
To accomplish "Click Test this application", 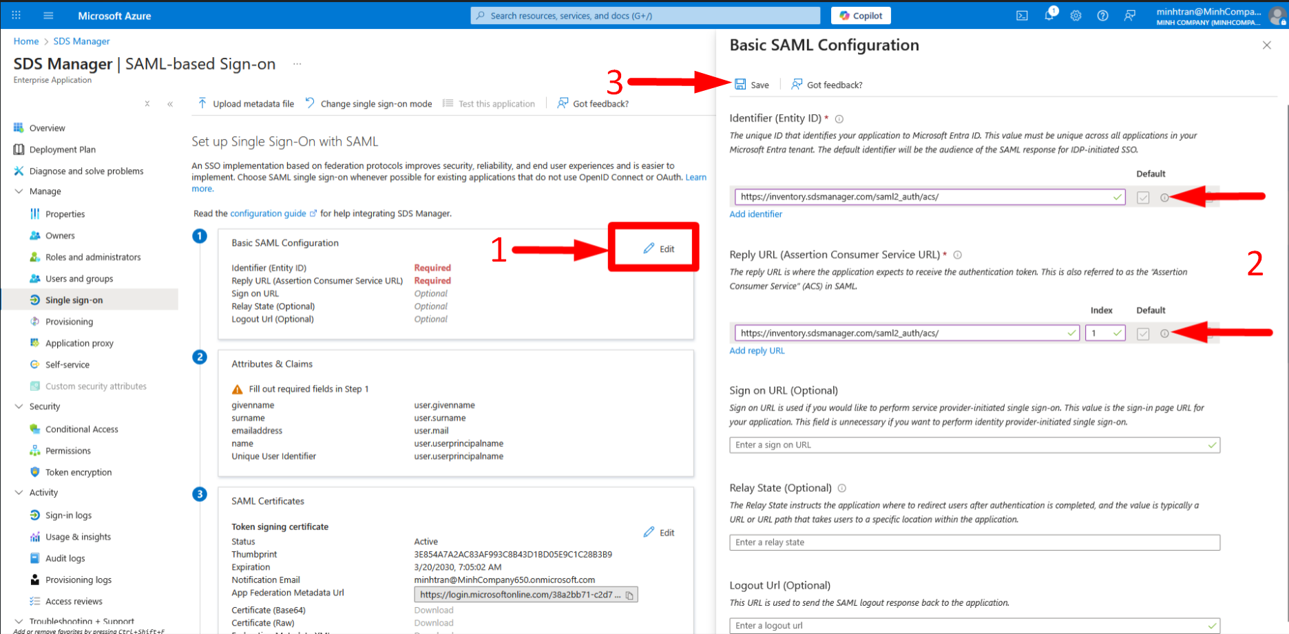I will [489, 104].
